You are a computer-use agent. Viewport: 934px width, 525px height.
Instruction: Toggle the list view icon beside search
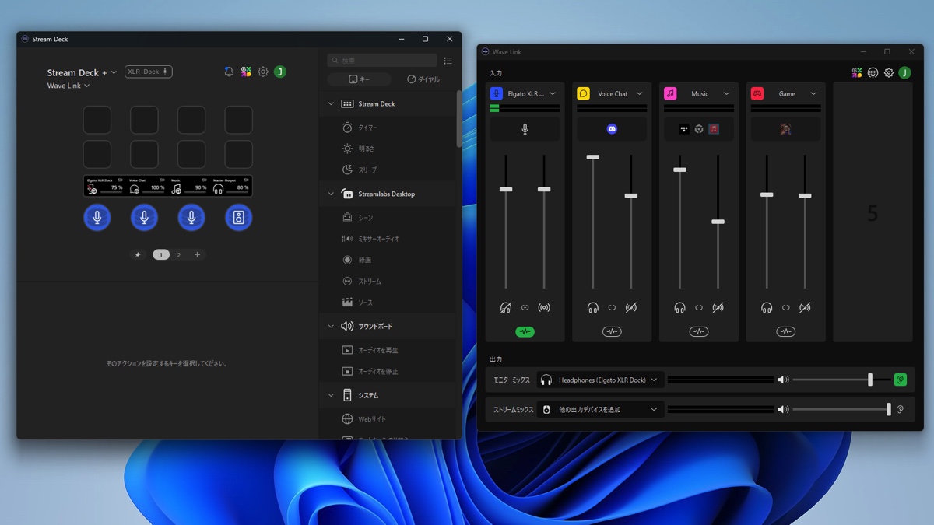pos(448,61)
